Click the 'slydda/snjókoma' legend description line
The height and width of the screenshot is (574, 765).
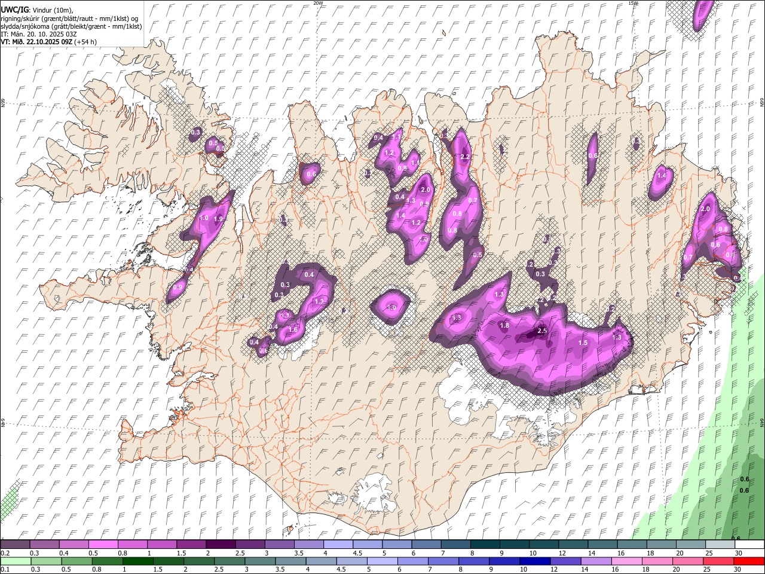(71, 26)
